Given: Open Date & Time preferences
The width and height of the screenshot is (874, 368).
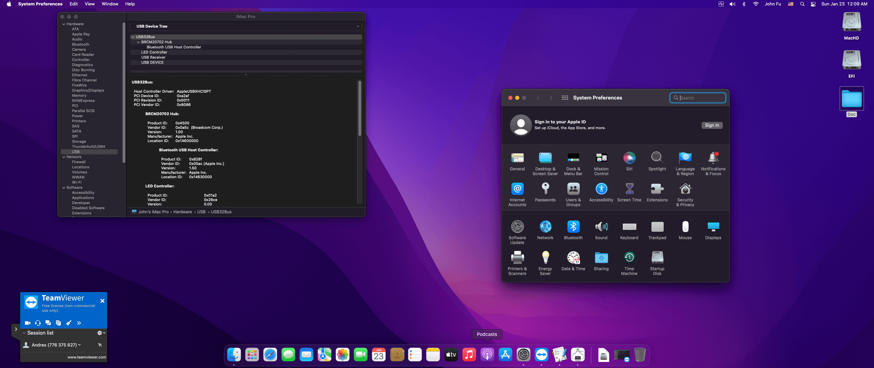Looking at the screenshot, I should tap(573, 261).
